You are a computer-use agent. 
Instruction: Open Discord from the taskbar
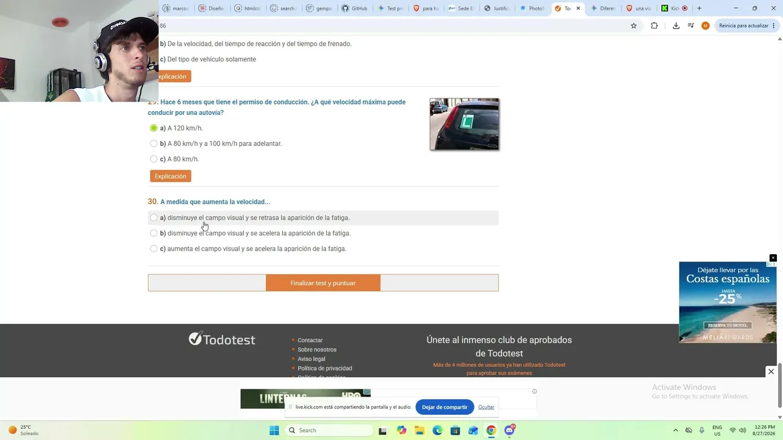click(x=510, y=430)
